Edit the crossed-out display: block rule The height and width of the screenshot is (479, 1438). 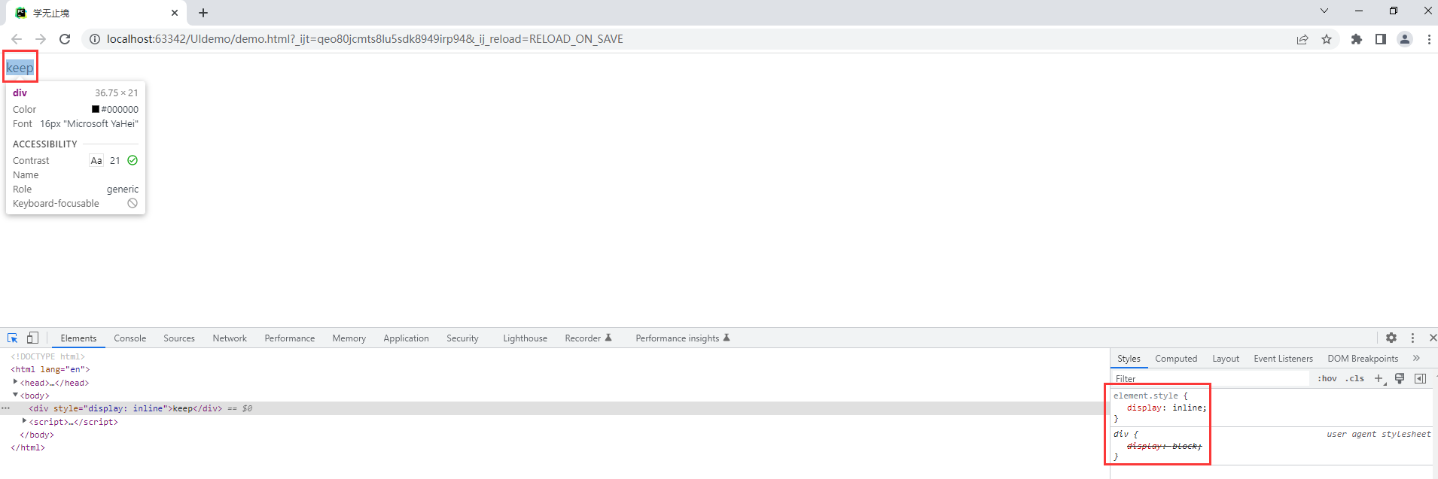tap(1164, 446)
